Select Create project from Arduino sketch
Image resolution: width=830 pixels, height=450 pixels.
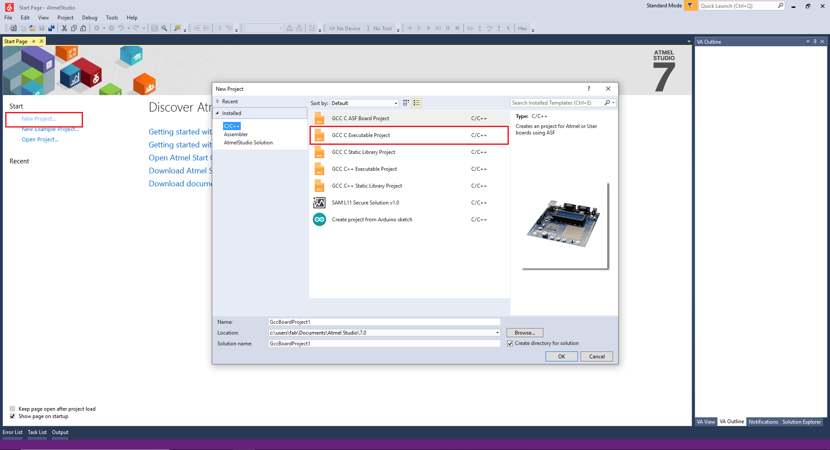409,220
